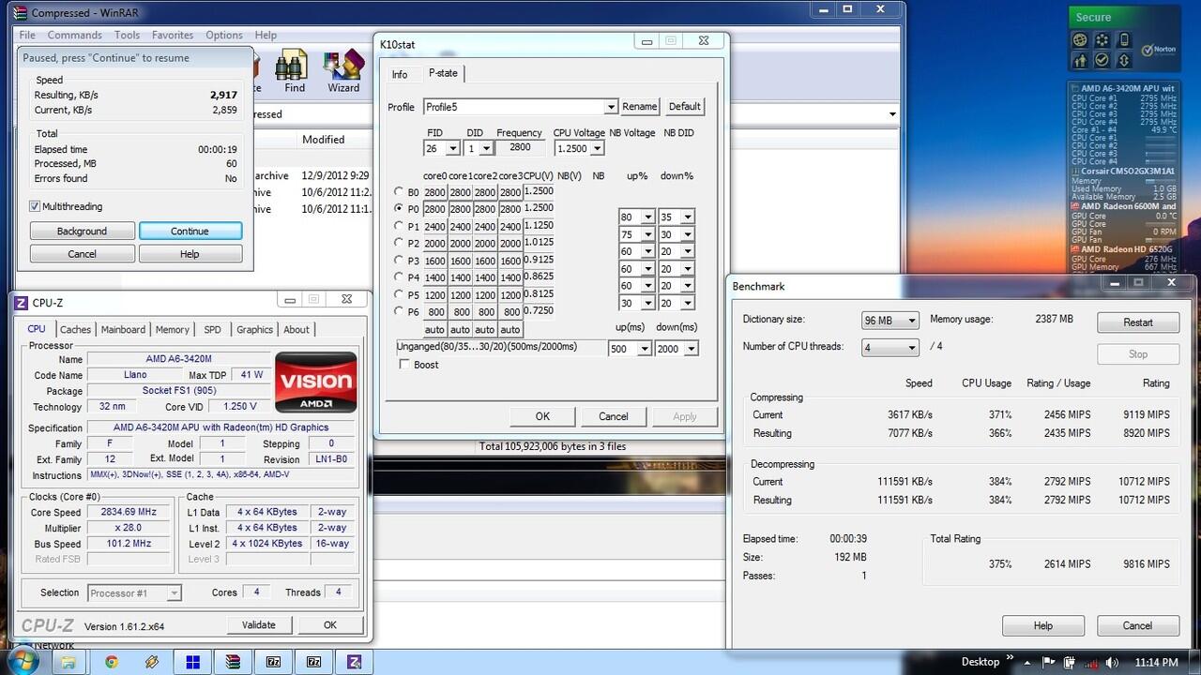1201x675 pixels.
Task: Open the WinRAR Commands menu
Action: click(74, 36)
